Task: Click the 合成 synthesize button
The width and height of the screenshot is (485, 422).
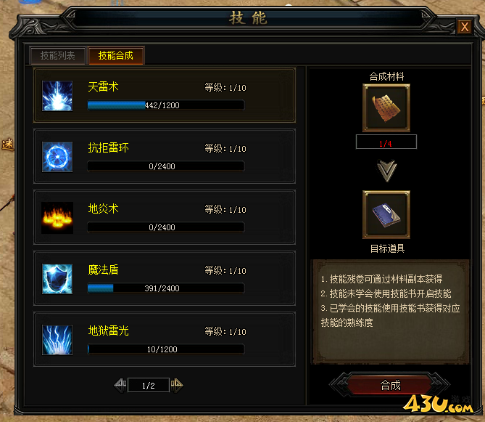Action: click(390, 385)
